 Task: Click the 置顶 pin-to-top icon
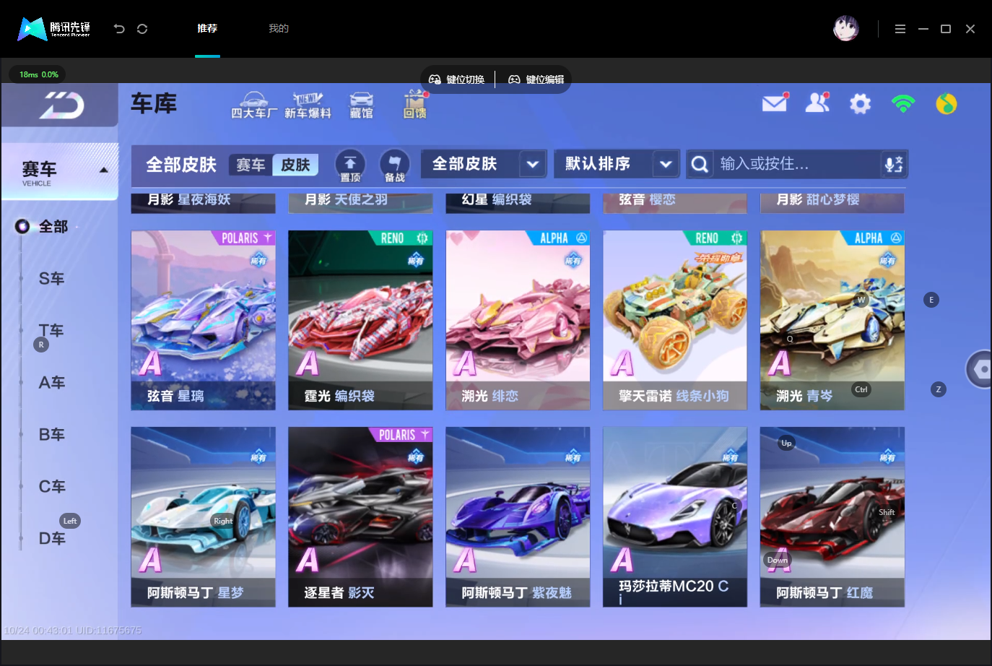tap(350, 165)
